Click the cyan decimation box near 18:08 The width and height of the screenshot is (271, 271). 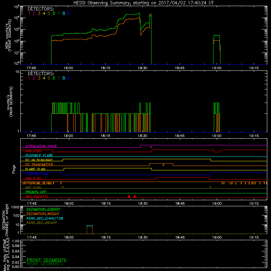[x=89, y=226]
